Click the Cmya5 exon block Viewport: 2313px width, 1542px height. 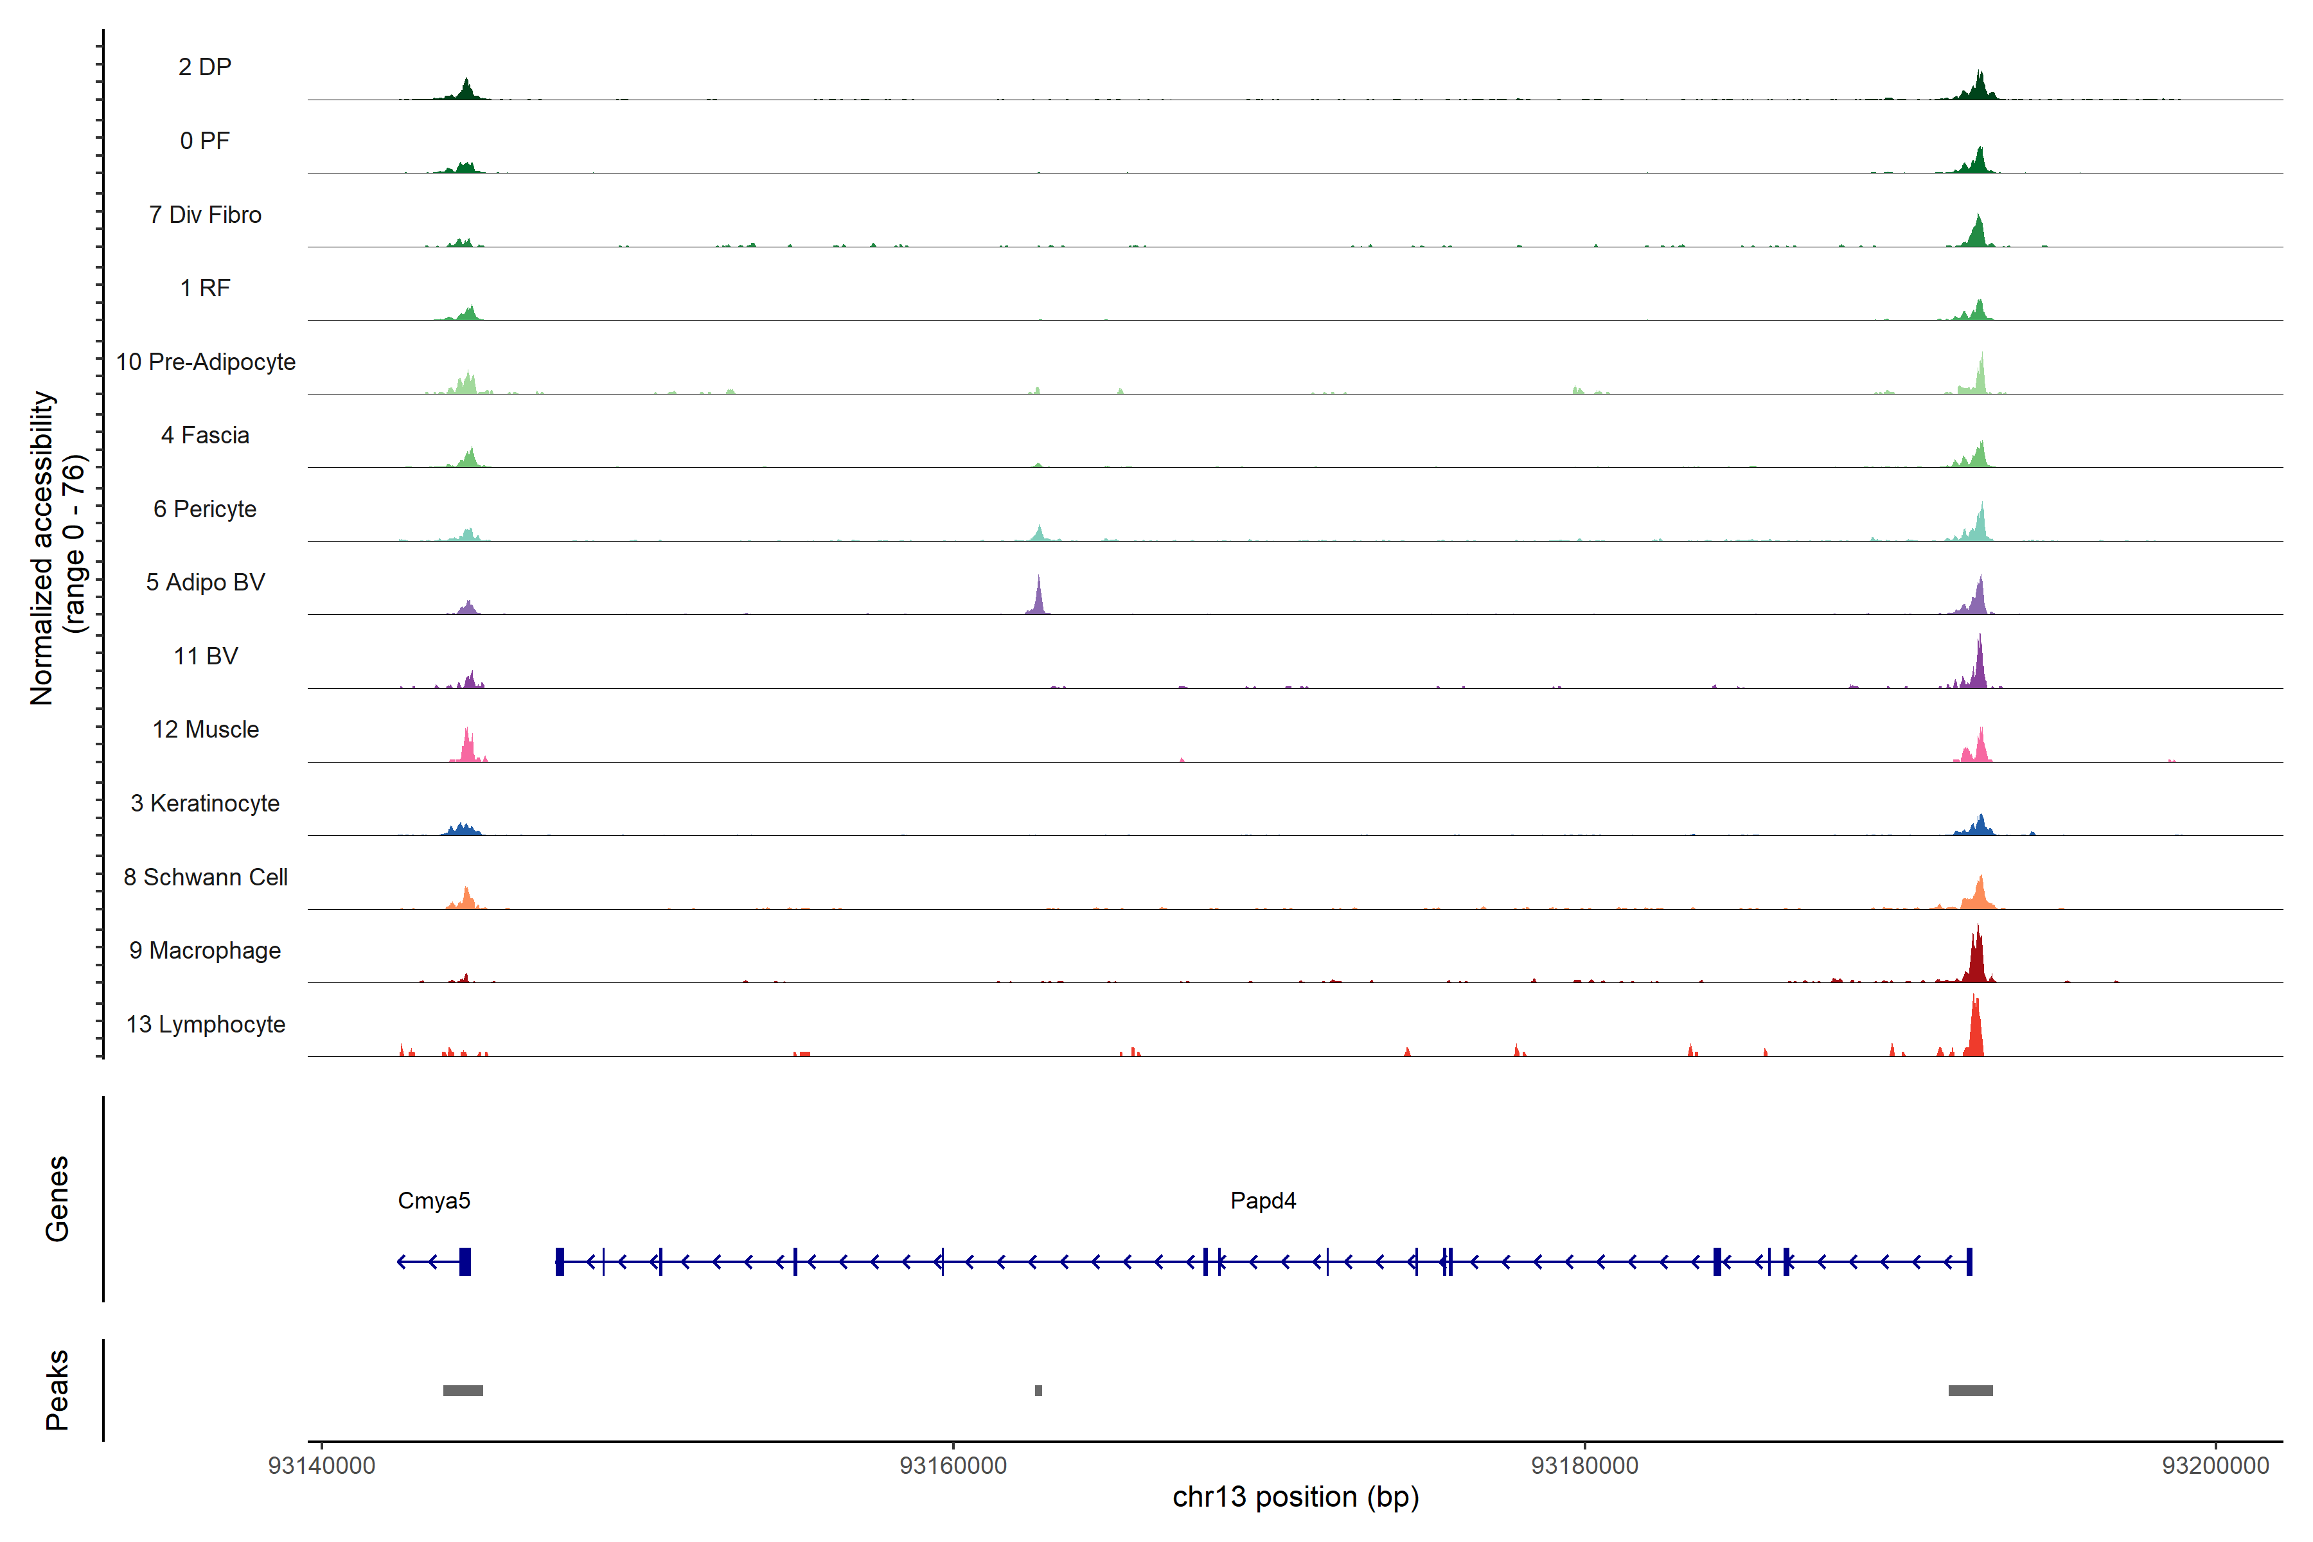coord(465,1262)
